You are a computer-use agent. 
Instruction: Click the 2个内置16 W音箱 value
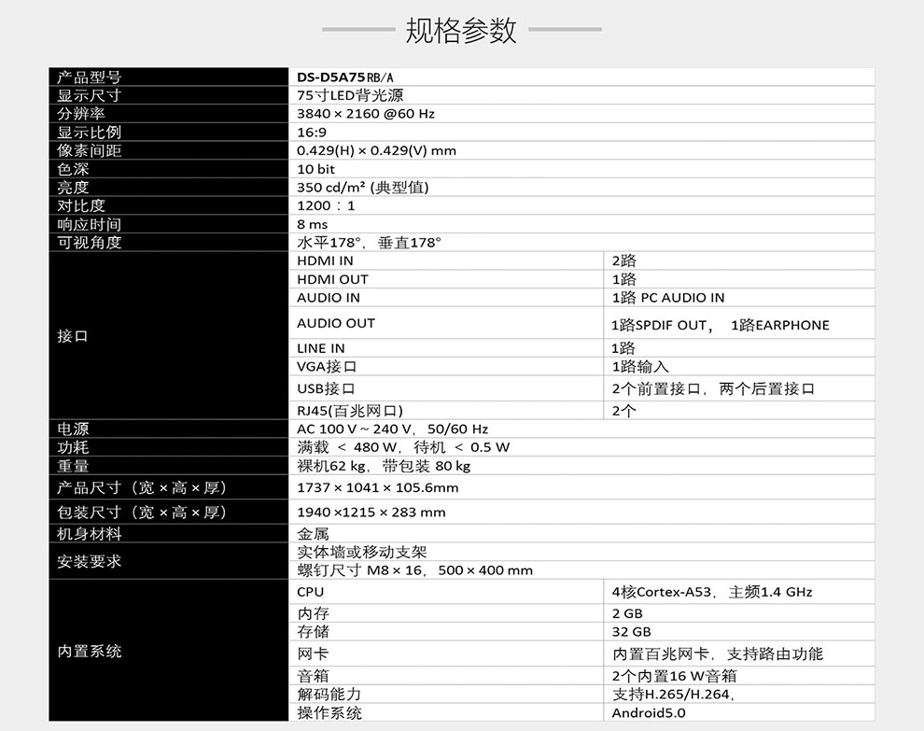pyautogui.click(x=674, y=676)
